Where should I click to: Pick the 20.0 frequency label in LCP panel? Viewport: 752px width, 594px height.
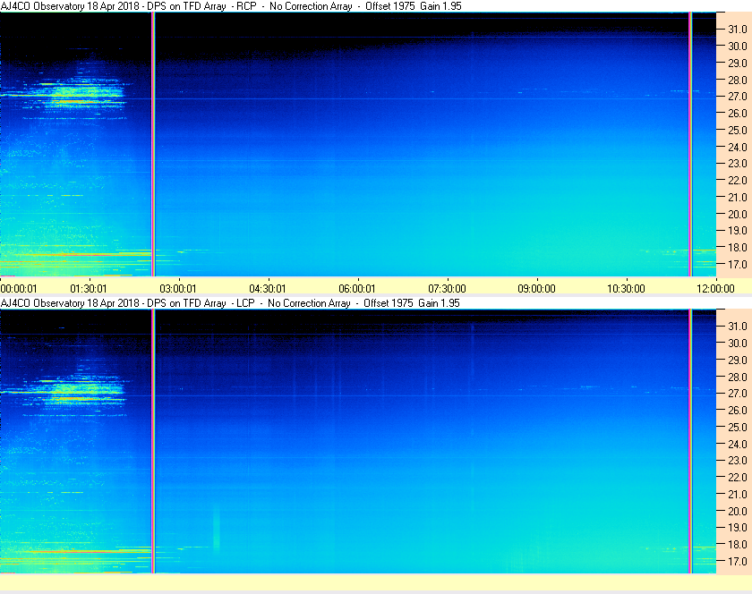point(738,511)
